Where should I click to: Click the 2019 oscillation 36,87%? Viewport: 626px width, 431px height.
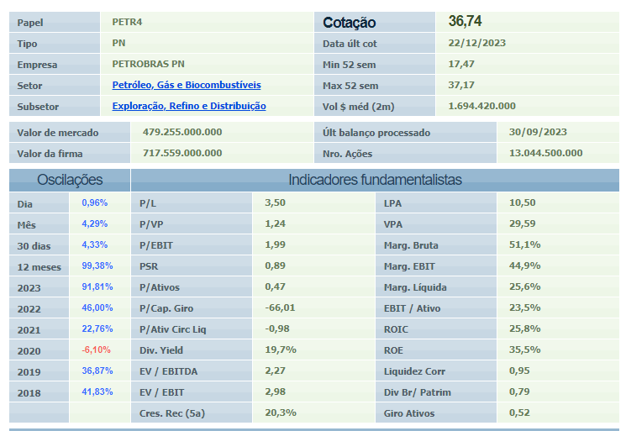(x=97, y=371)
